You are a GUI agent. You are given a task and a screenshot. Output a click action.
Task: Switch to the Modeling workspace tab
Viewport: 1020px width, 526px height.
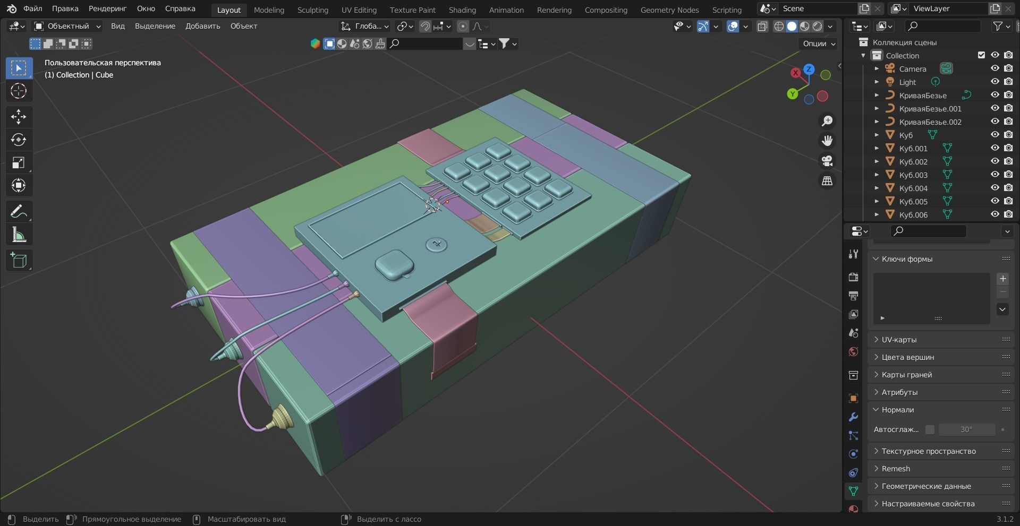(269, 10)
